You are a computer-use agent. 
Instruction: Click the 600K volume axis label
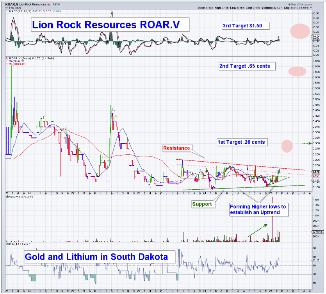pos(316,226)
